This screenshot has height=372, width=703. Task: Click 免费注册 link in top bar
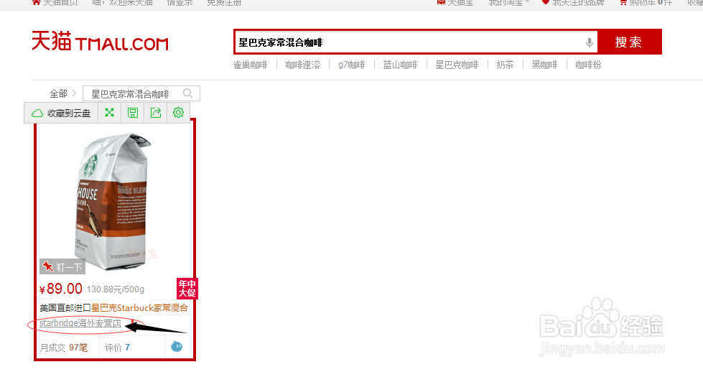pyautogui.click(x=224, y=3)
